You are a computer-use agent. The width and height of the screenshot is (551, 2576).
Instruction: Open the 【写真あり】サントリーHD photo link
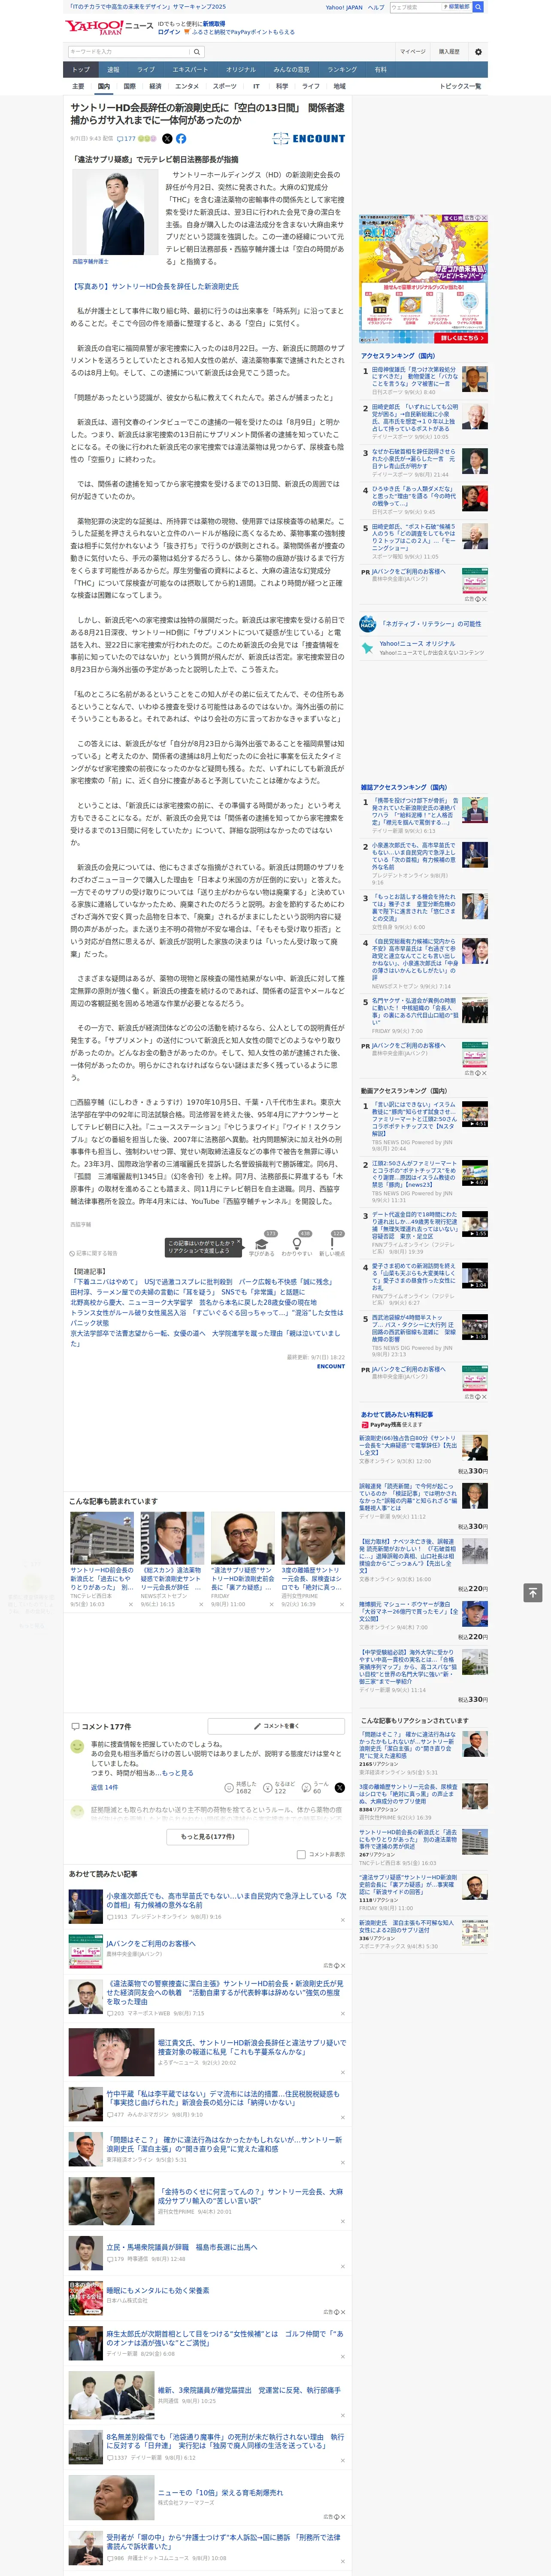pyautogui.click(x=155, y=286)
